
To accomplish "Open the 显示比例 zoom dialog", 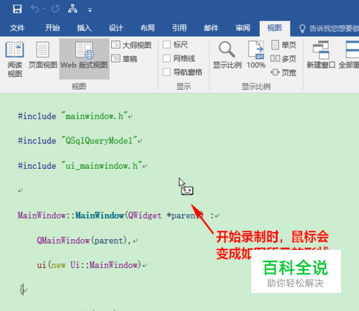I will pyautogui.click(x=227, y=55).
